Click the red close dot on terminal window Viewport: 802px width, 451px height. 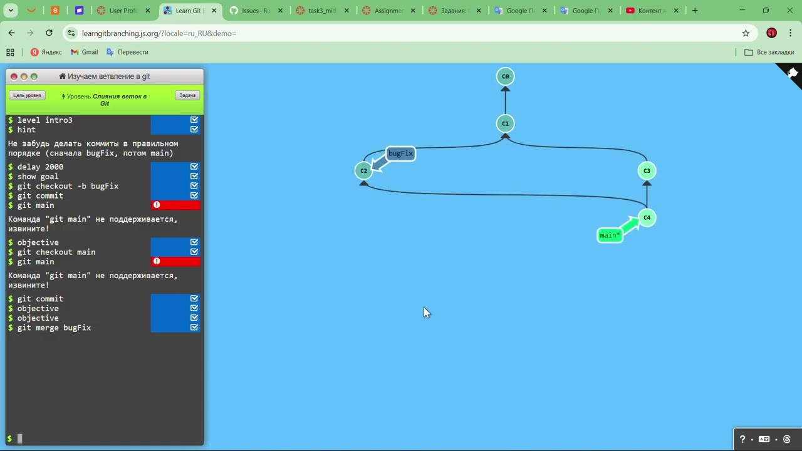14,76
